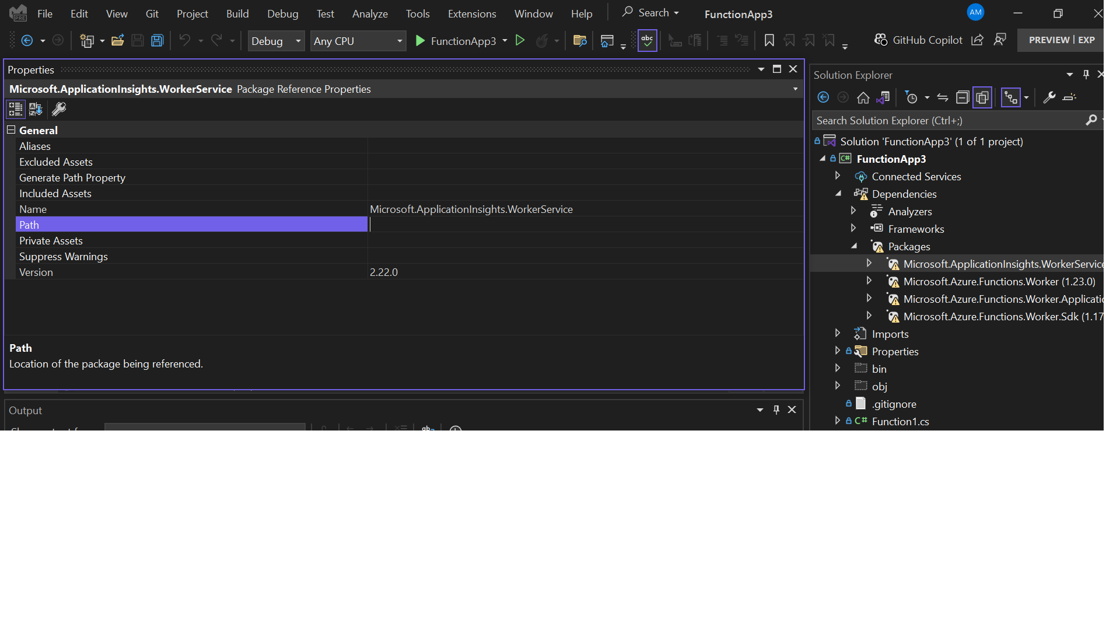
Task: Open the File menu
Action: tap(45, 13)
